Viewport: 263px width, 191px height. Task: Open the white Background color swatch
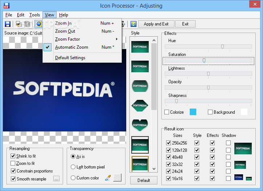coord(244,112)
